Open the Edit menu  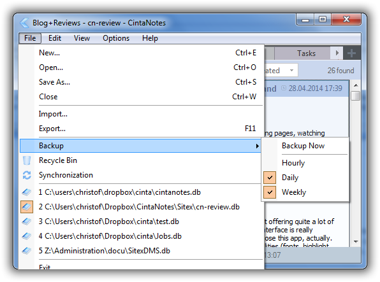pyautogui.click(x=55, y=38)
